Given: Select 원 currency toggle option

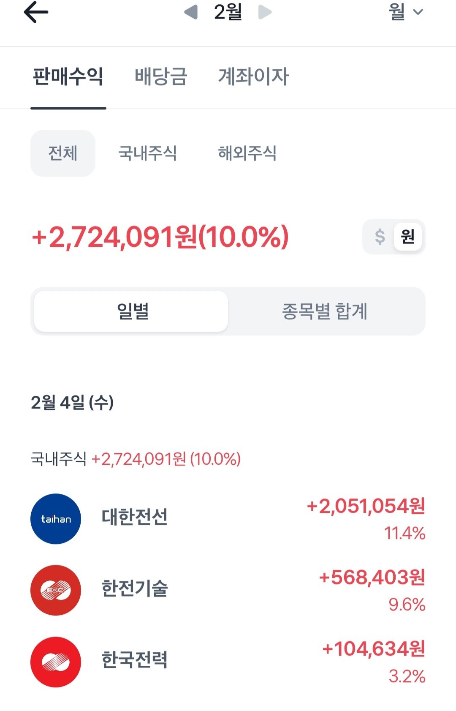Looking at the screenshot, I should coord(407,237).
